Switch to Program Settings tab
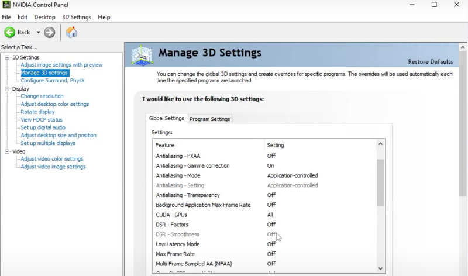468x276 pixels. 210,119
